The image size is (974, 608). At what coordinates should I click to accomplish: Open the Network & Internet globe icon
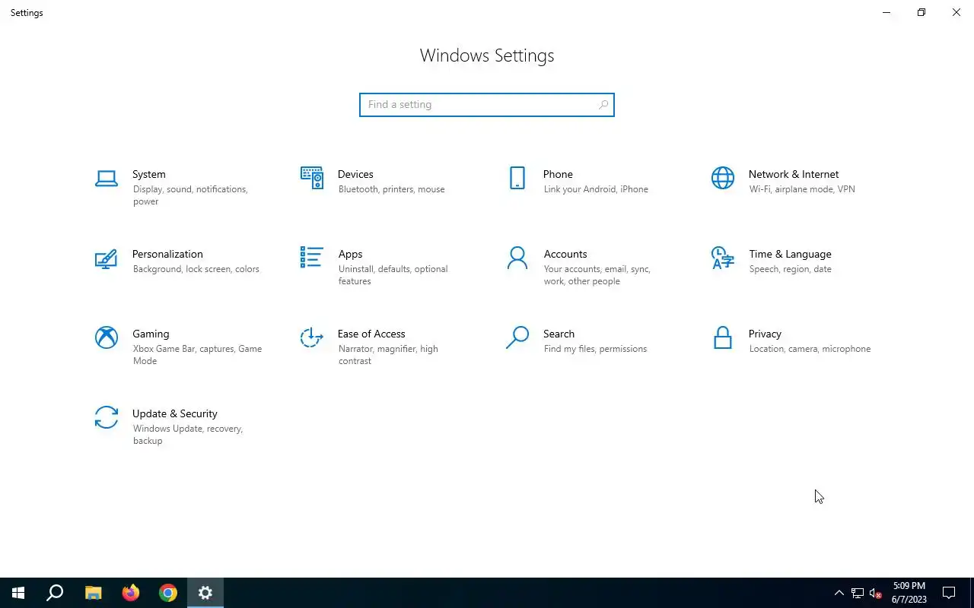click(x=723, y=178)
